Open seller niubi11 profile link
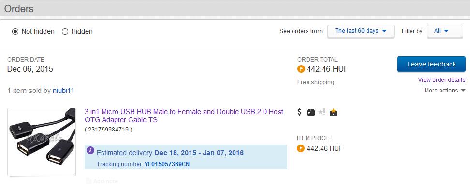This screenshot has height=184, width=470. [63, 91]
